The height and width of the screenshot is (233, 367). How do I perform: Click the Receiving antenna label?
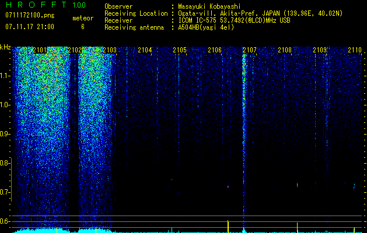pos(134,27)
